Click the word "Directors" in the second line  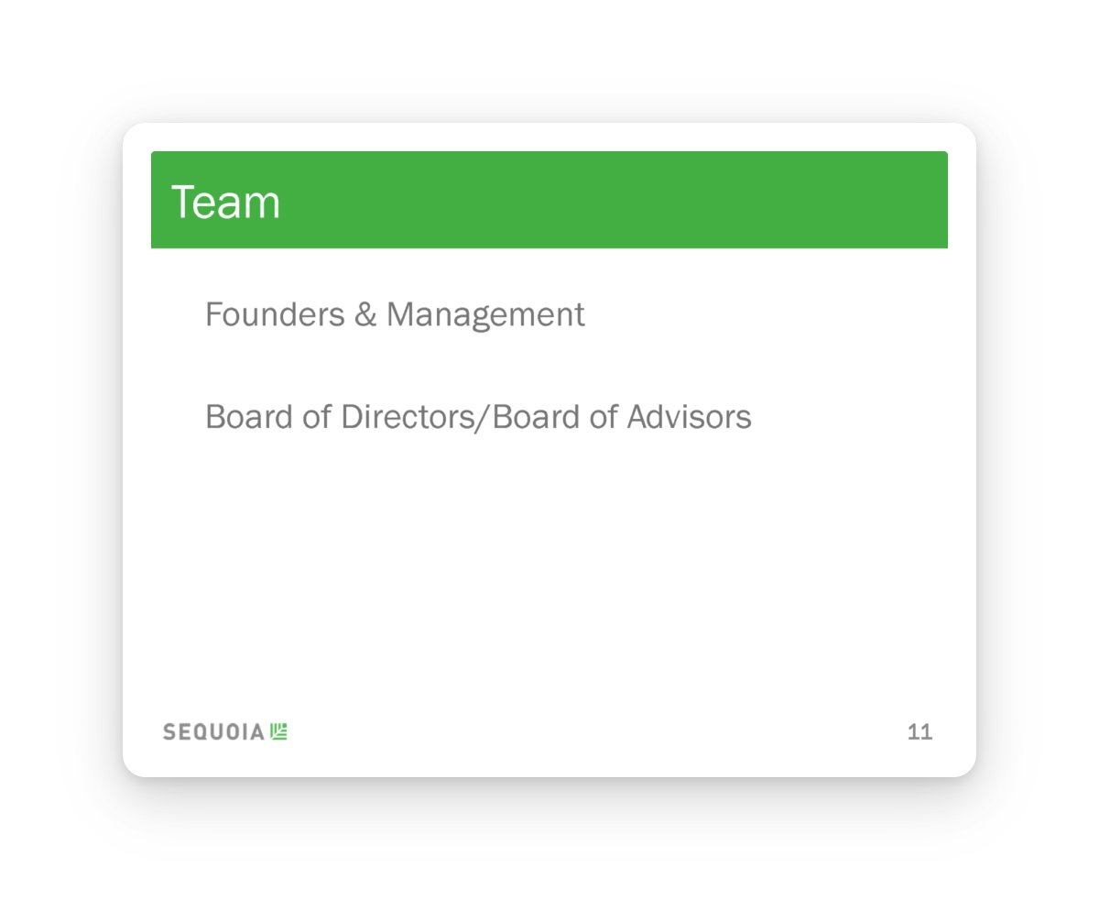tap(416, 417)
